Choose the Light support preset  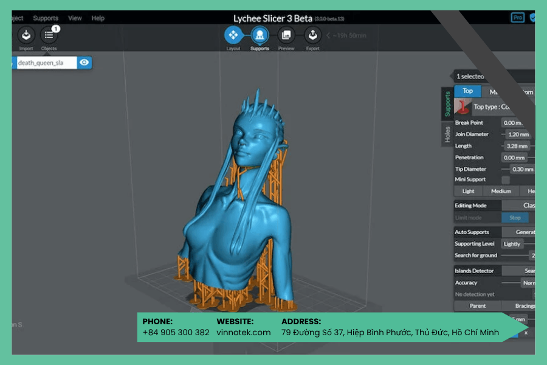pos(468,191)
